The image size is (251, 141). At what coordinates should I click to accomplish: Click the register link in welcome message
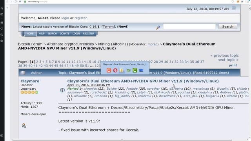tap(81, 18)
